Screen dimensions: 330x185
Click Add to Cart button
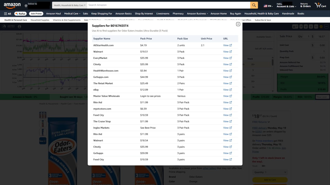(270, 180)
